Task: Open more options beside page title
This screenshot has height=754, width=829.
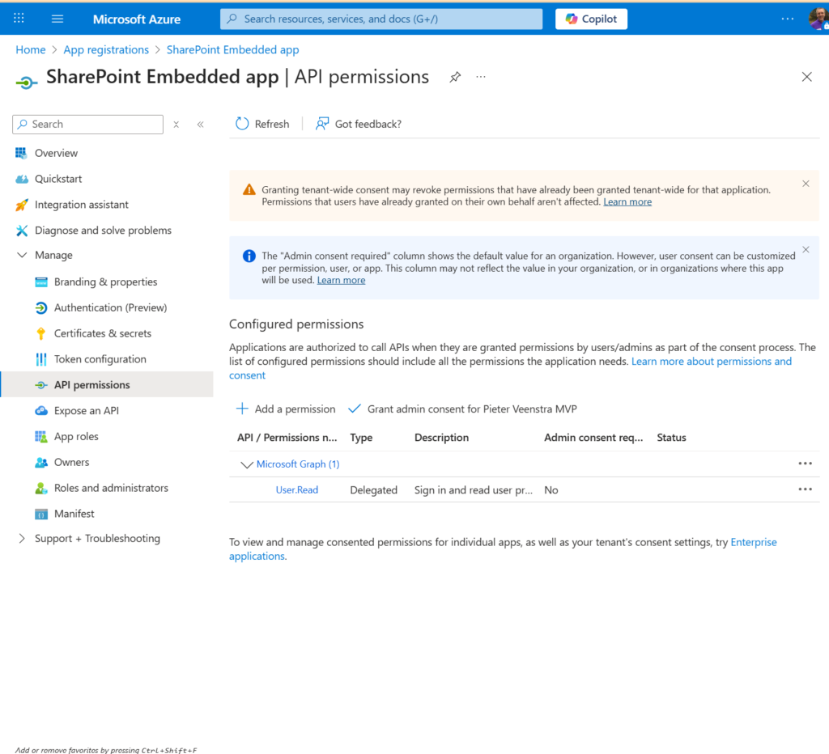Action: (x=480, y=77)
